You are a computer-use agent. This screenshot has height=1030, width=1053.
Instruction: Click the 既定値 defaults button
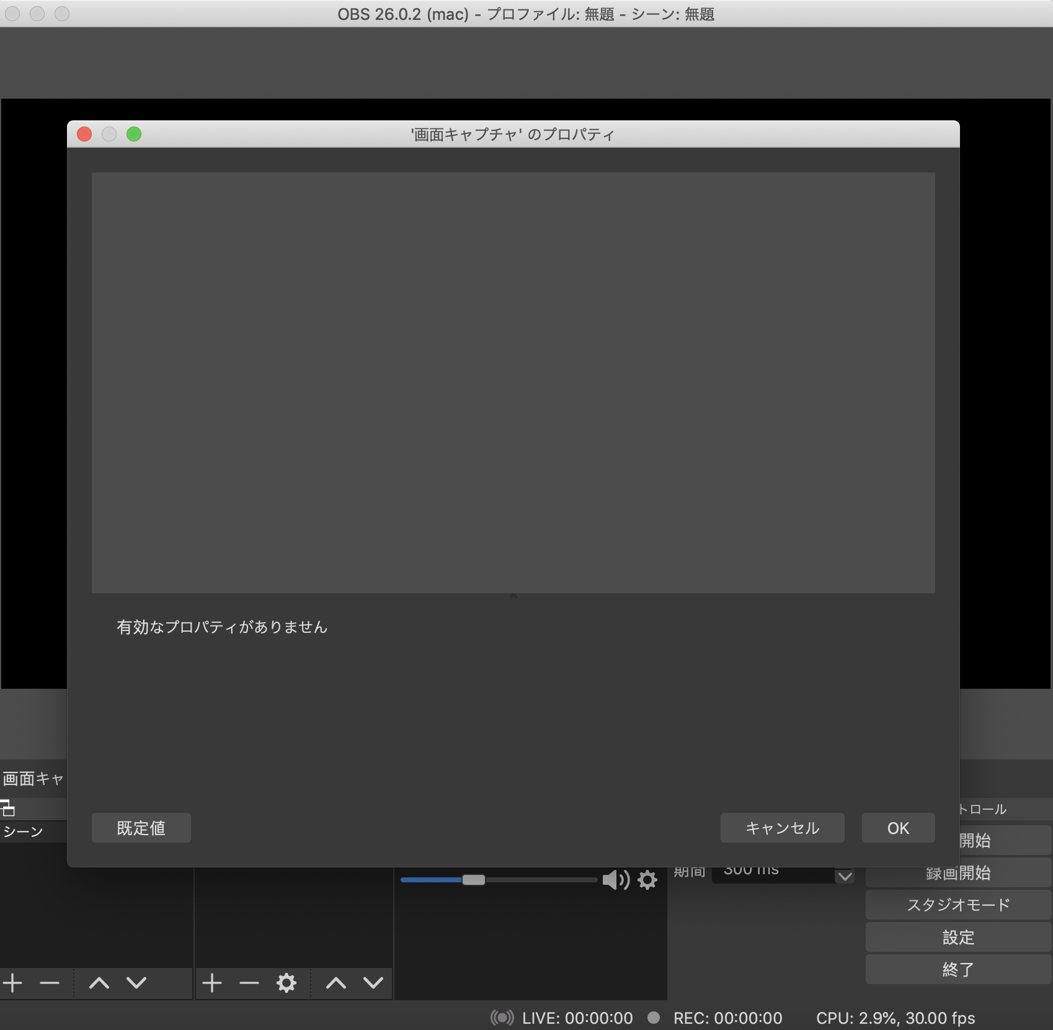tap(141, 828)
